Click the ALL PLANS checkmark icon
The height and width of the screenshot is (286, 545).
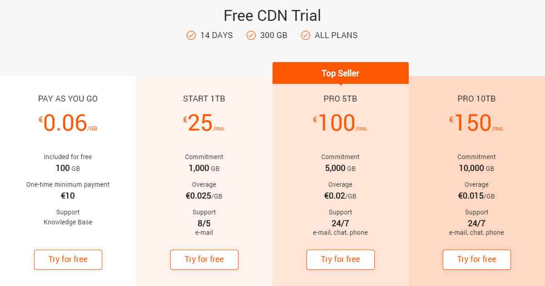click(x=306, y=35)
